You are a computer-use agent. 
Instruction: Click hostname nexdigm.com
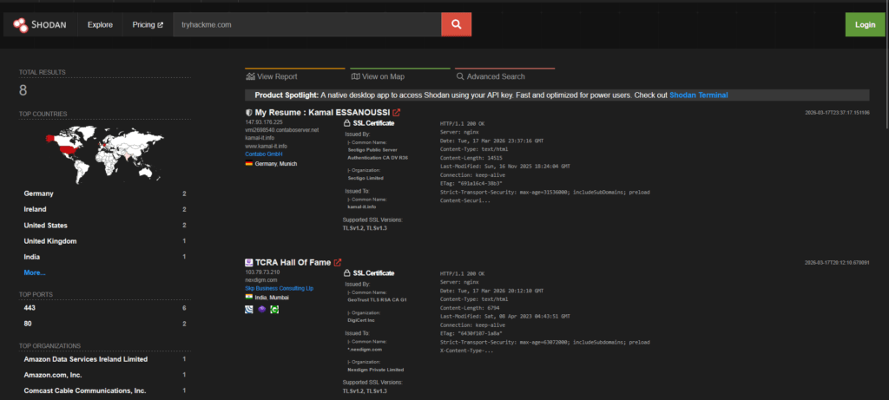click(260, 280)
